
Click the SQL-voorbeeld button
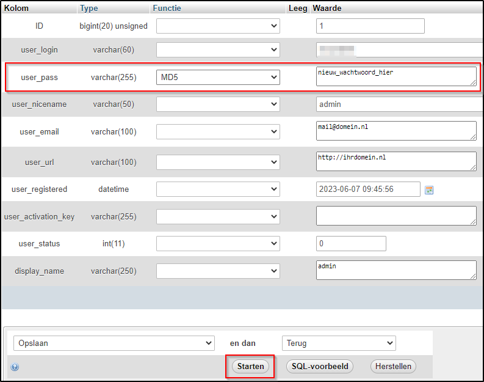[x=319, y=367]
